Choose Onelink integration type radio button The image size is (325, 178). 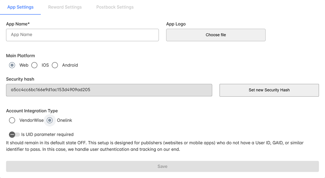[50, 120]
